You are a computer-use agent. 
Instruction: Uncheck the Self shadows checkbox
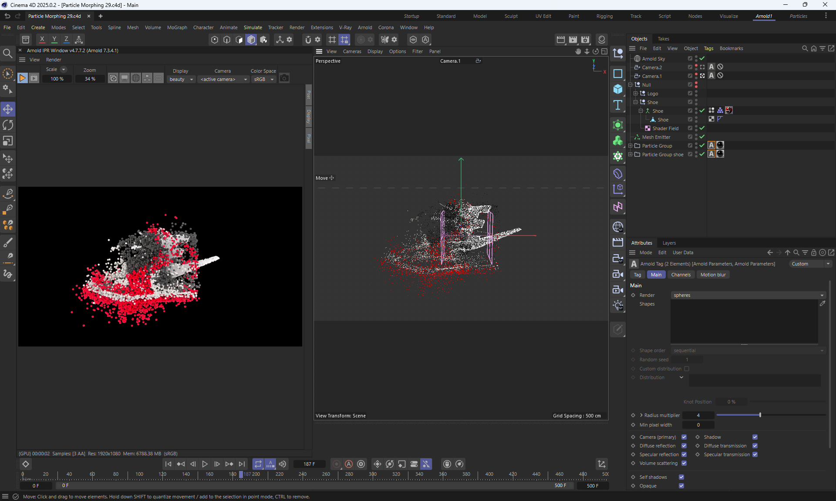[x=681, y=477]
